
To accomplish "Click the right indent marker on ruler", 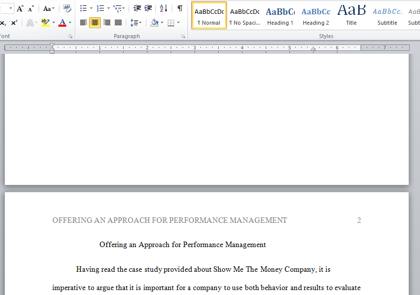I will pyautogui.click(x=313, y=49).
